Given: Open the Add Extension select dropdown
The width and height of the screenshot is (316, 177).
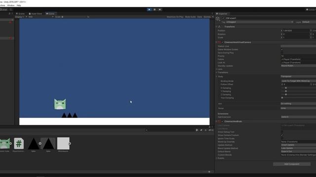Looking at the screenshot, I should pos(298,117).
